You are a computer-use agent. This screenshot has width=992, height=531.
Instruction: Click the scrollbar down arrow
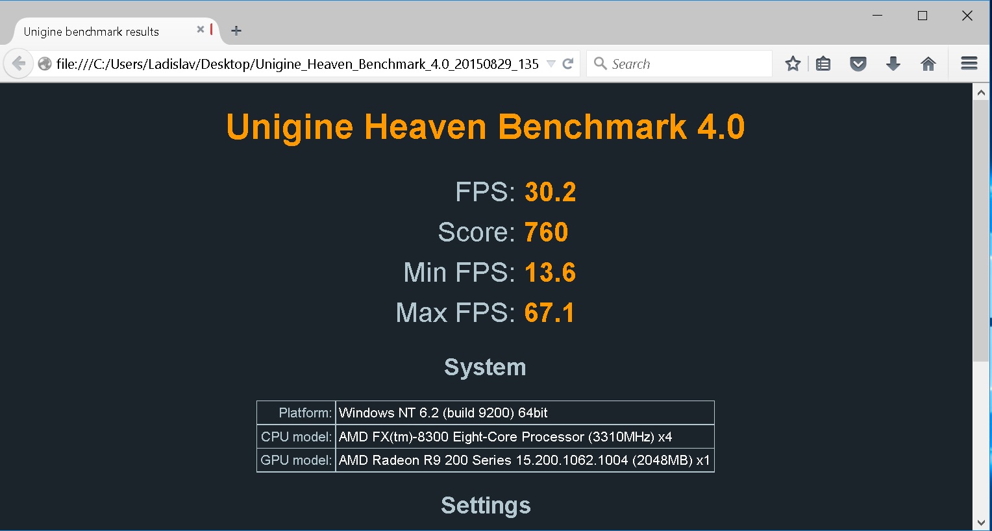click(981, 523)
